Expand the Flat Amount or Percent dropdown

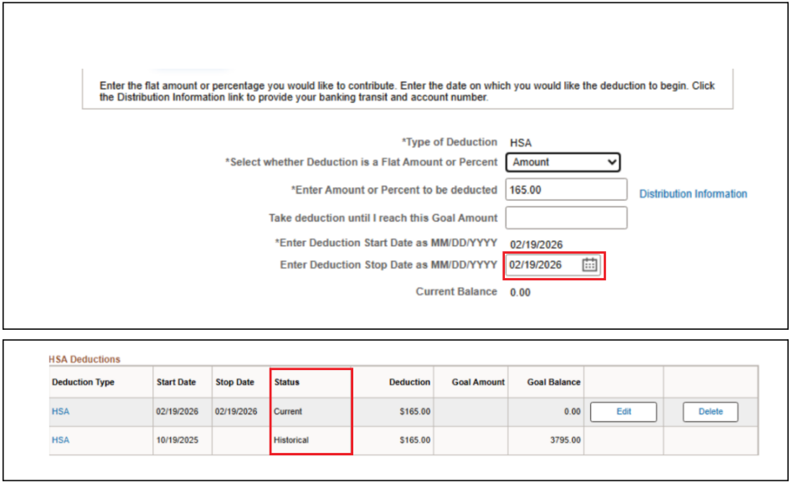[x=563, y=162]
